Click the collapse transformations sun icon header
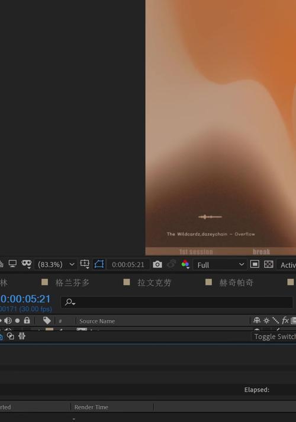The width and height of the screenshot is (296, 422). (x=266, y=321)
